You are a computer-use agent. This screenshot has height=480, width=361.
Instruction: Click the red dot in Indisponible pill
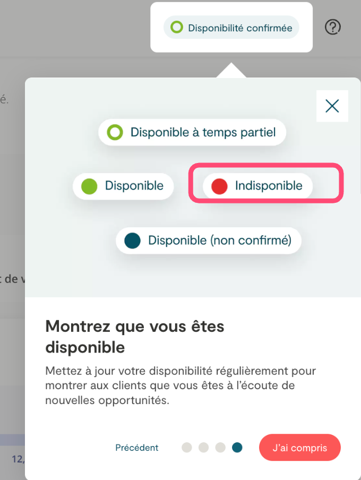[x=219, y=186]
